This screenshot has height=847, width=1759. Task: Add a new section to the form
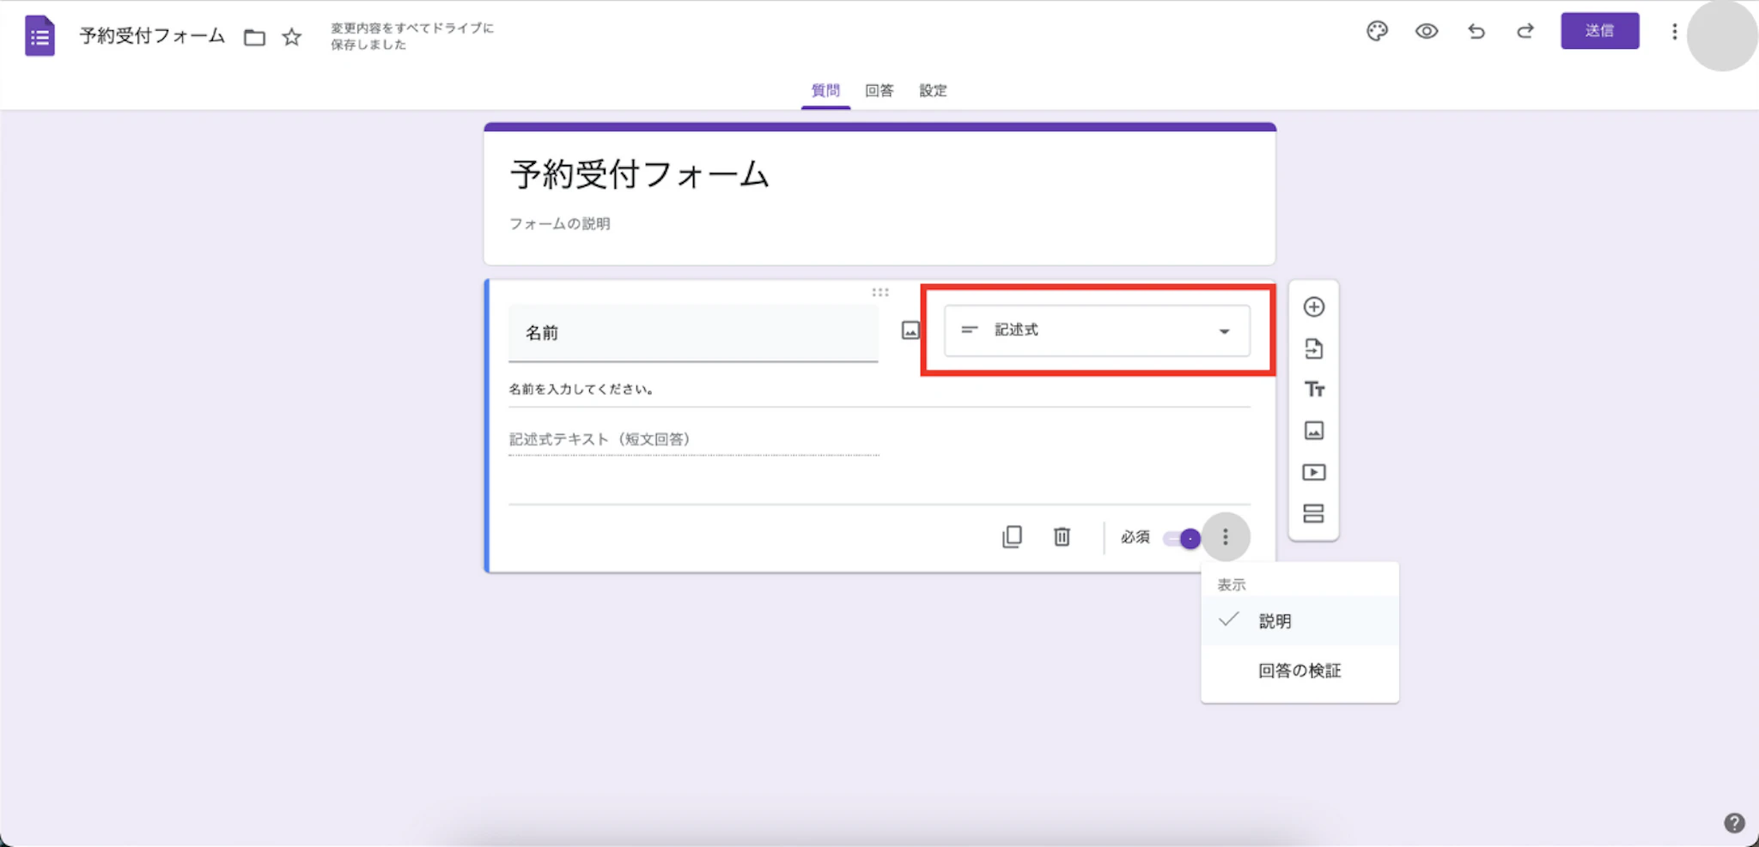(1314, 513)
